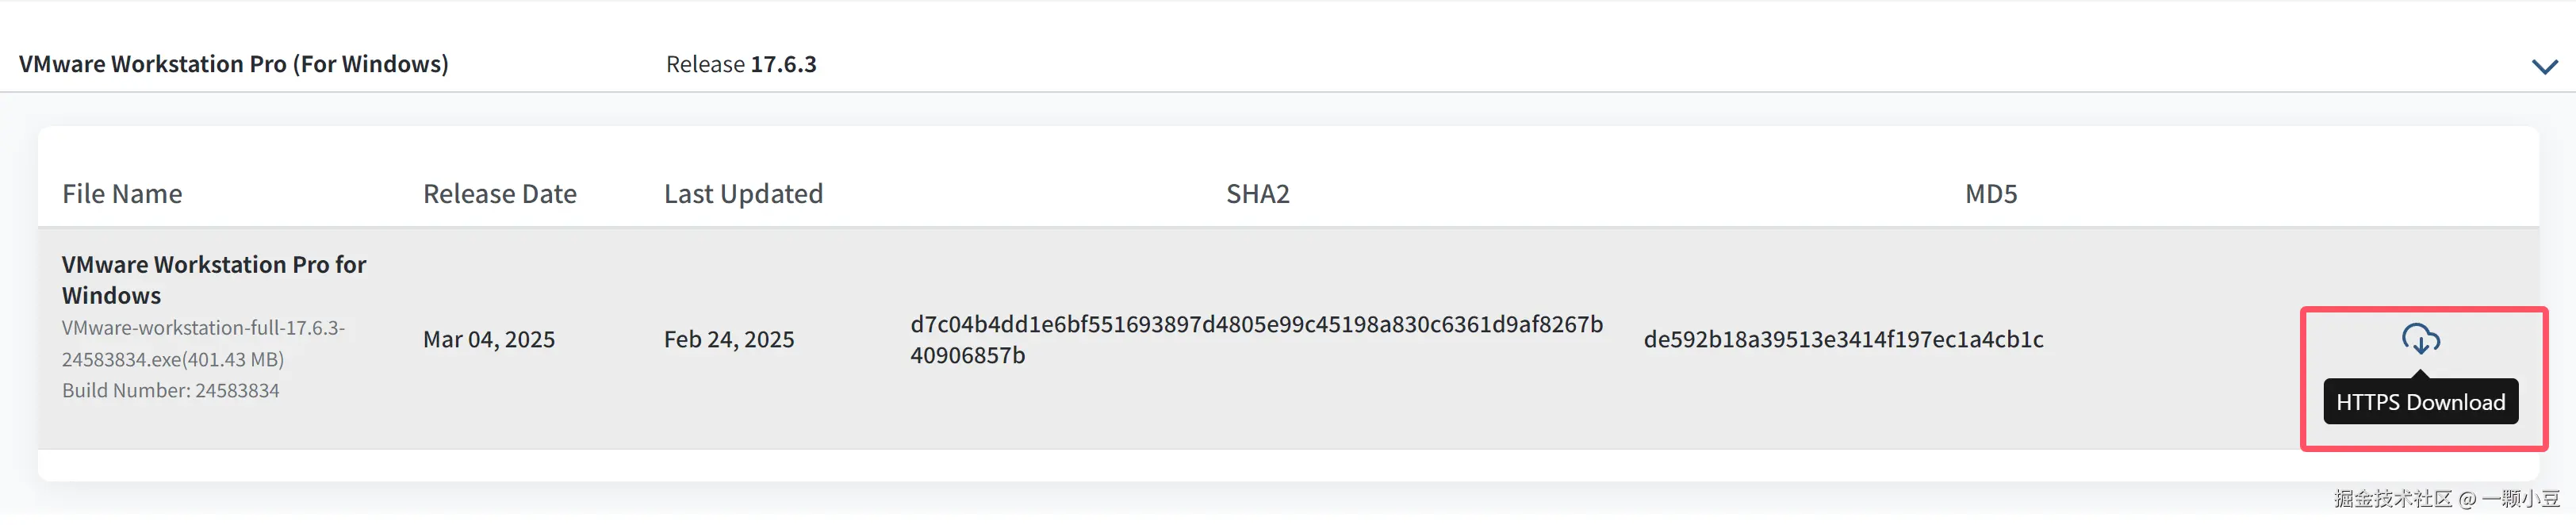This screenshot has height=525, width=2576.
Task: Click the Release 17.6.3 version text
Action: pos(741,64)
